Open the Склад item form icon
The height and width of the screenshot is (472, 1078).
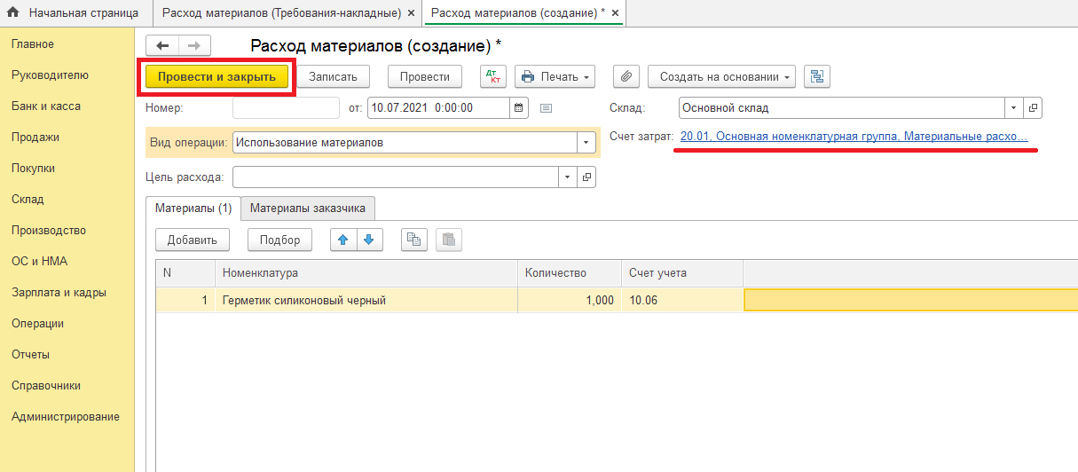coord(1033,108)
